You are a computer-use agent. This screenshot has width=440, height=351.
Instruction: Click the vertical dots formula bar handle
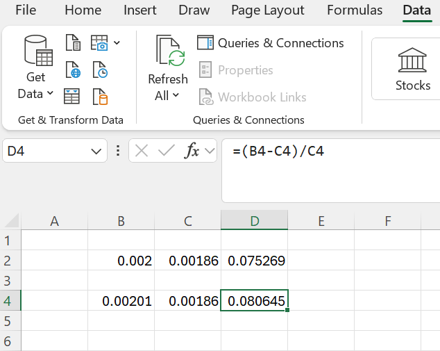[x=118, y=151]
